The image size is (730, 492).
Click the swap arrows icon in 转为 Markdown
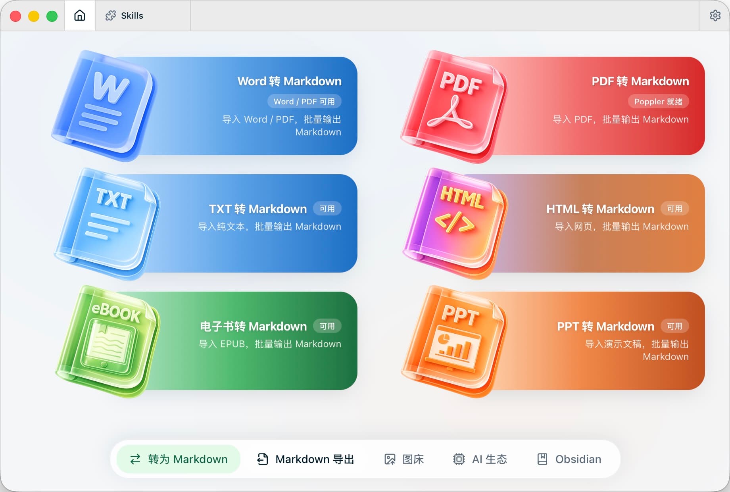(x=135, y=459)
